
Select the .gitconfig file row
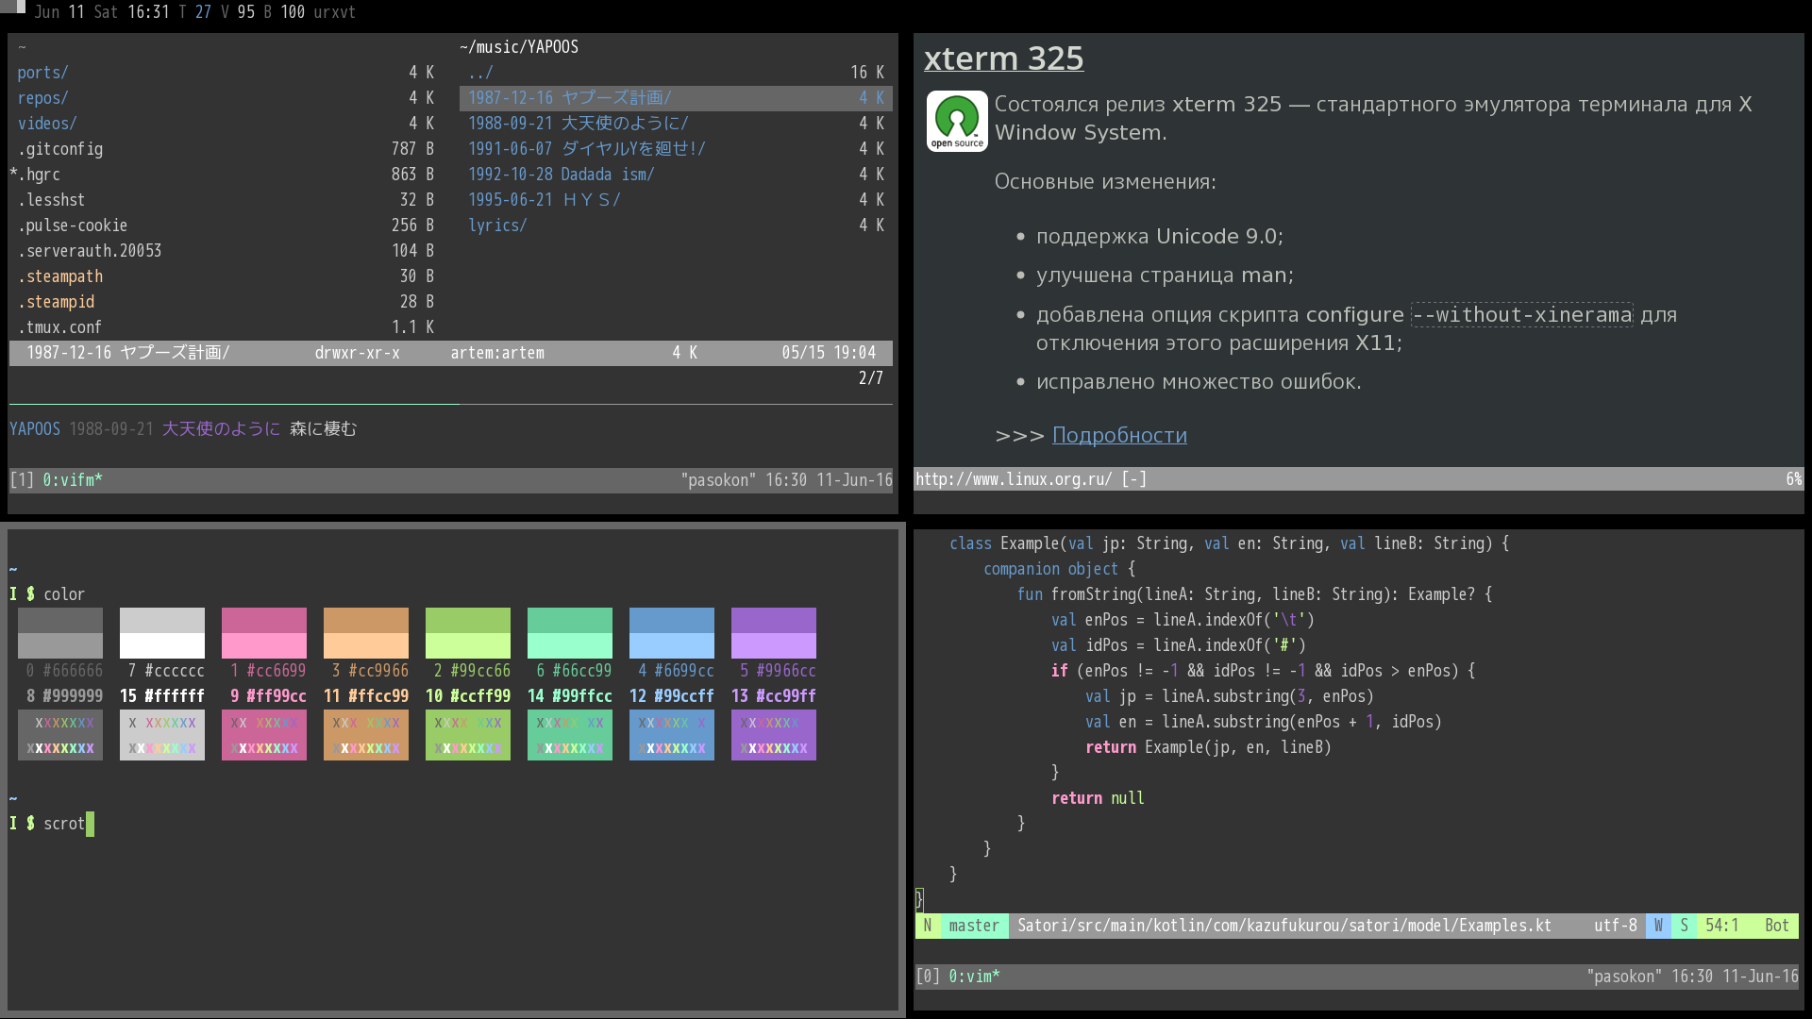(226, 149)
